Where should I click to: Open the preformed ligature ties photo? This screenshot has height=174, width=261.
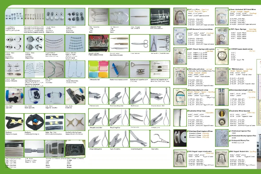(x=222, y=138)
